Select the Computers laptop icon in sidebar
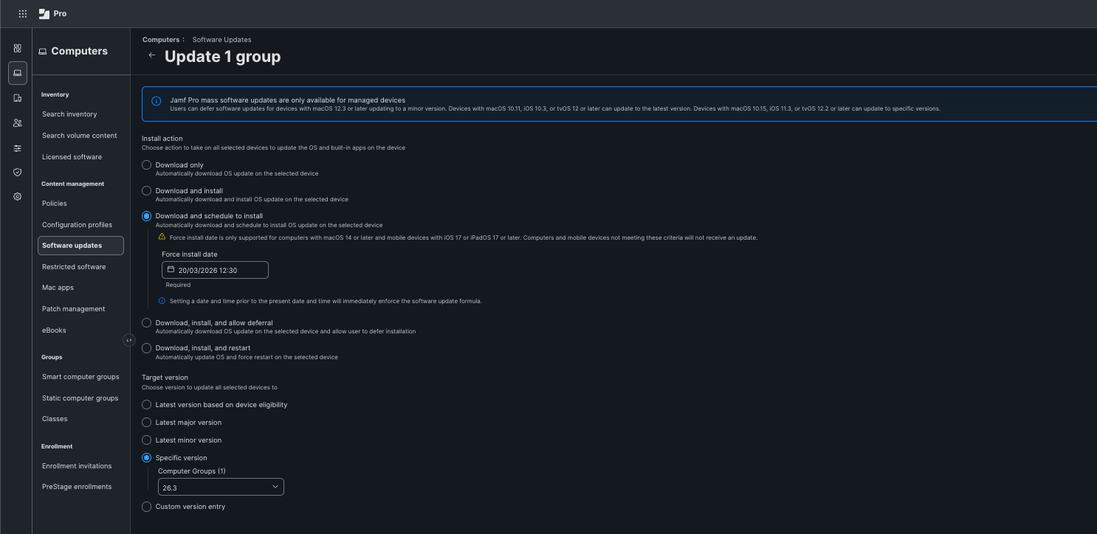The image size is (1097, 534). pos(17,72)
